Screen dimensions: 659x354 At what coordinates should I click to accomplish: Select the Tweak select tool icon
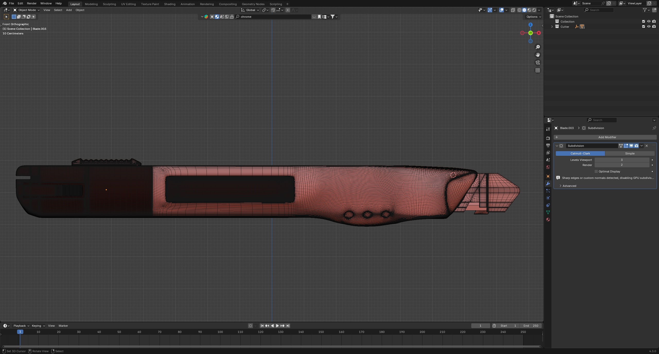coord(6,17)
